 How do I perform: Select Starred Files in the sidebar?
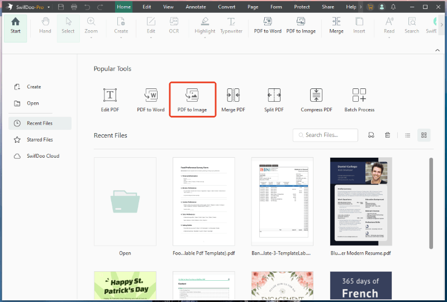click(x=34, y=140)
